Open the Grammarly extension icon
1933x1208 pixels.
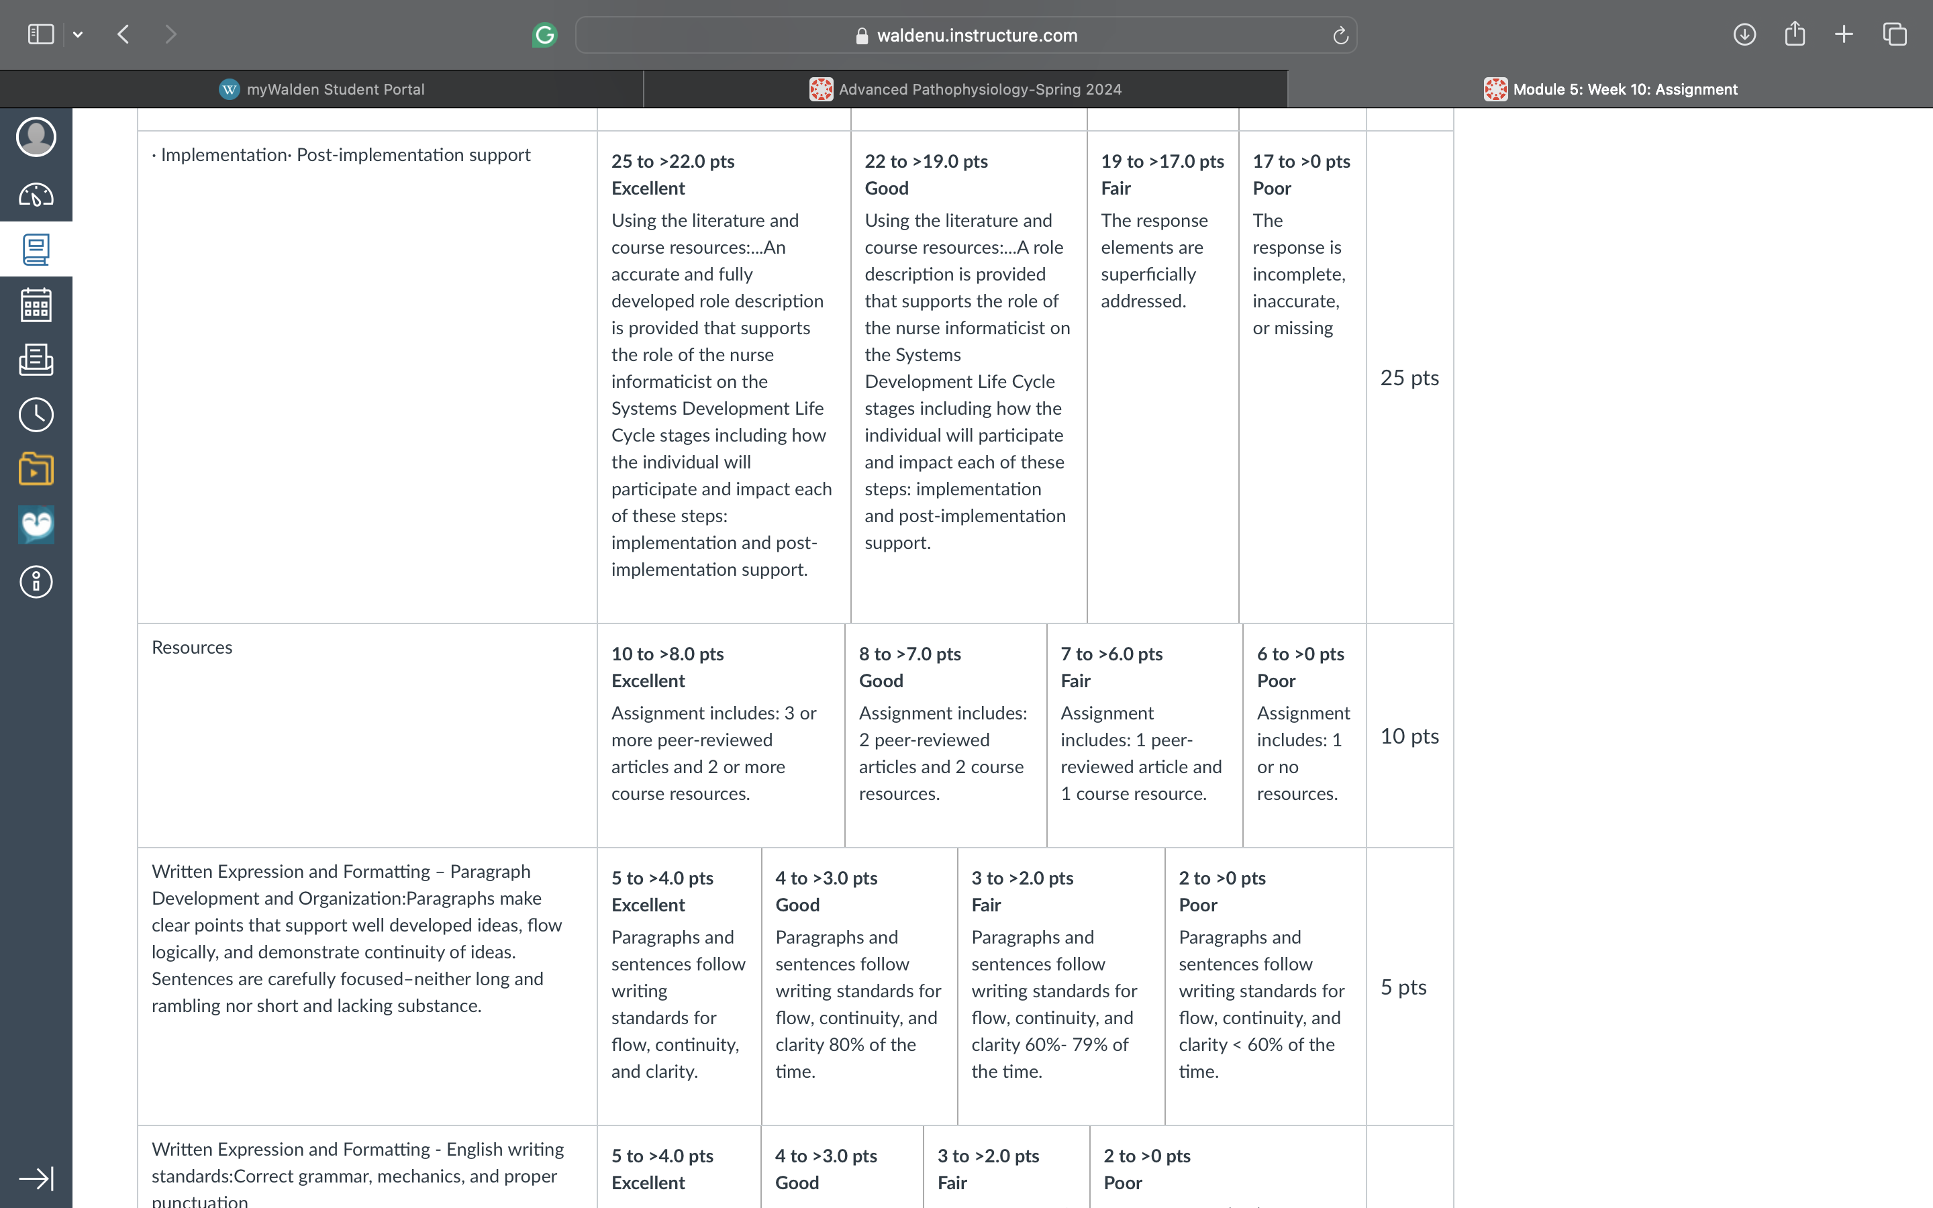[x=545, y=35]
